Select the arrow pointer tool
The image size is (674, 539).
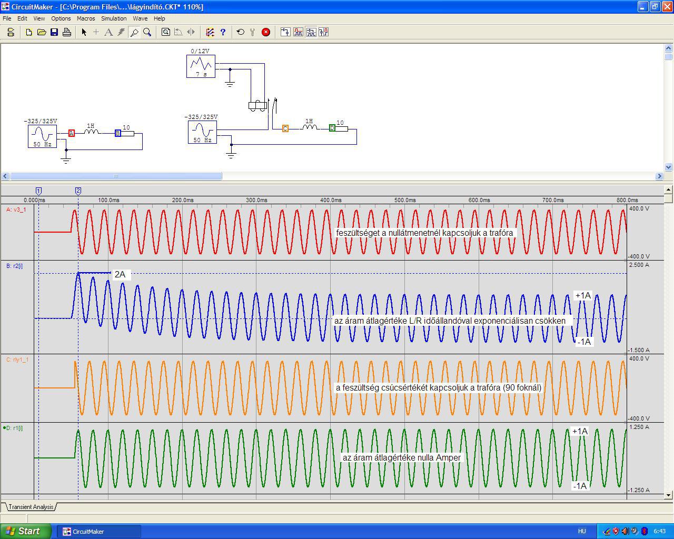pyautogui.click(x=84, y=32)
